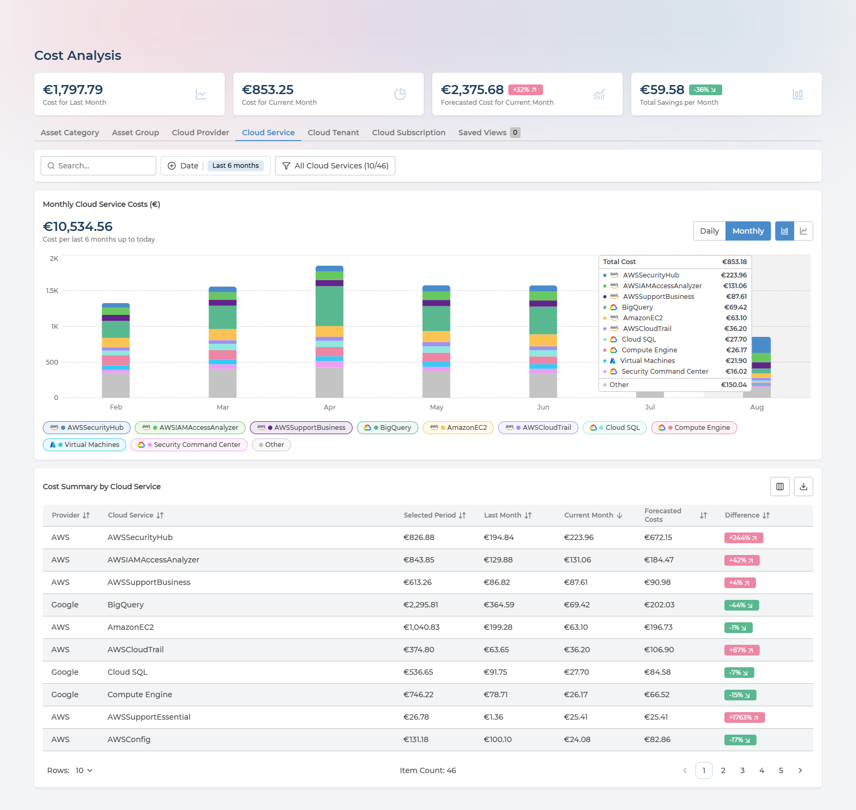This screenshot has height=810, width=856.
Task: Open the Rows per page dropdown
Action: click(x=84, y=770)
